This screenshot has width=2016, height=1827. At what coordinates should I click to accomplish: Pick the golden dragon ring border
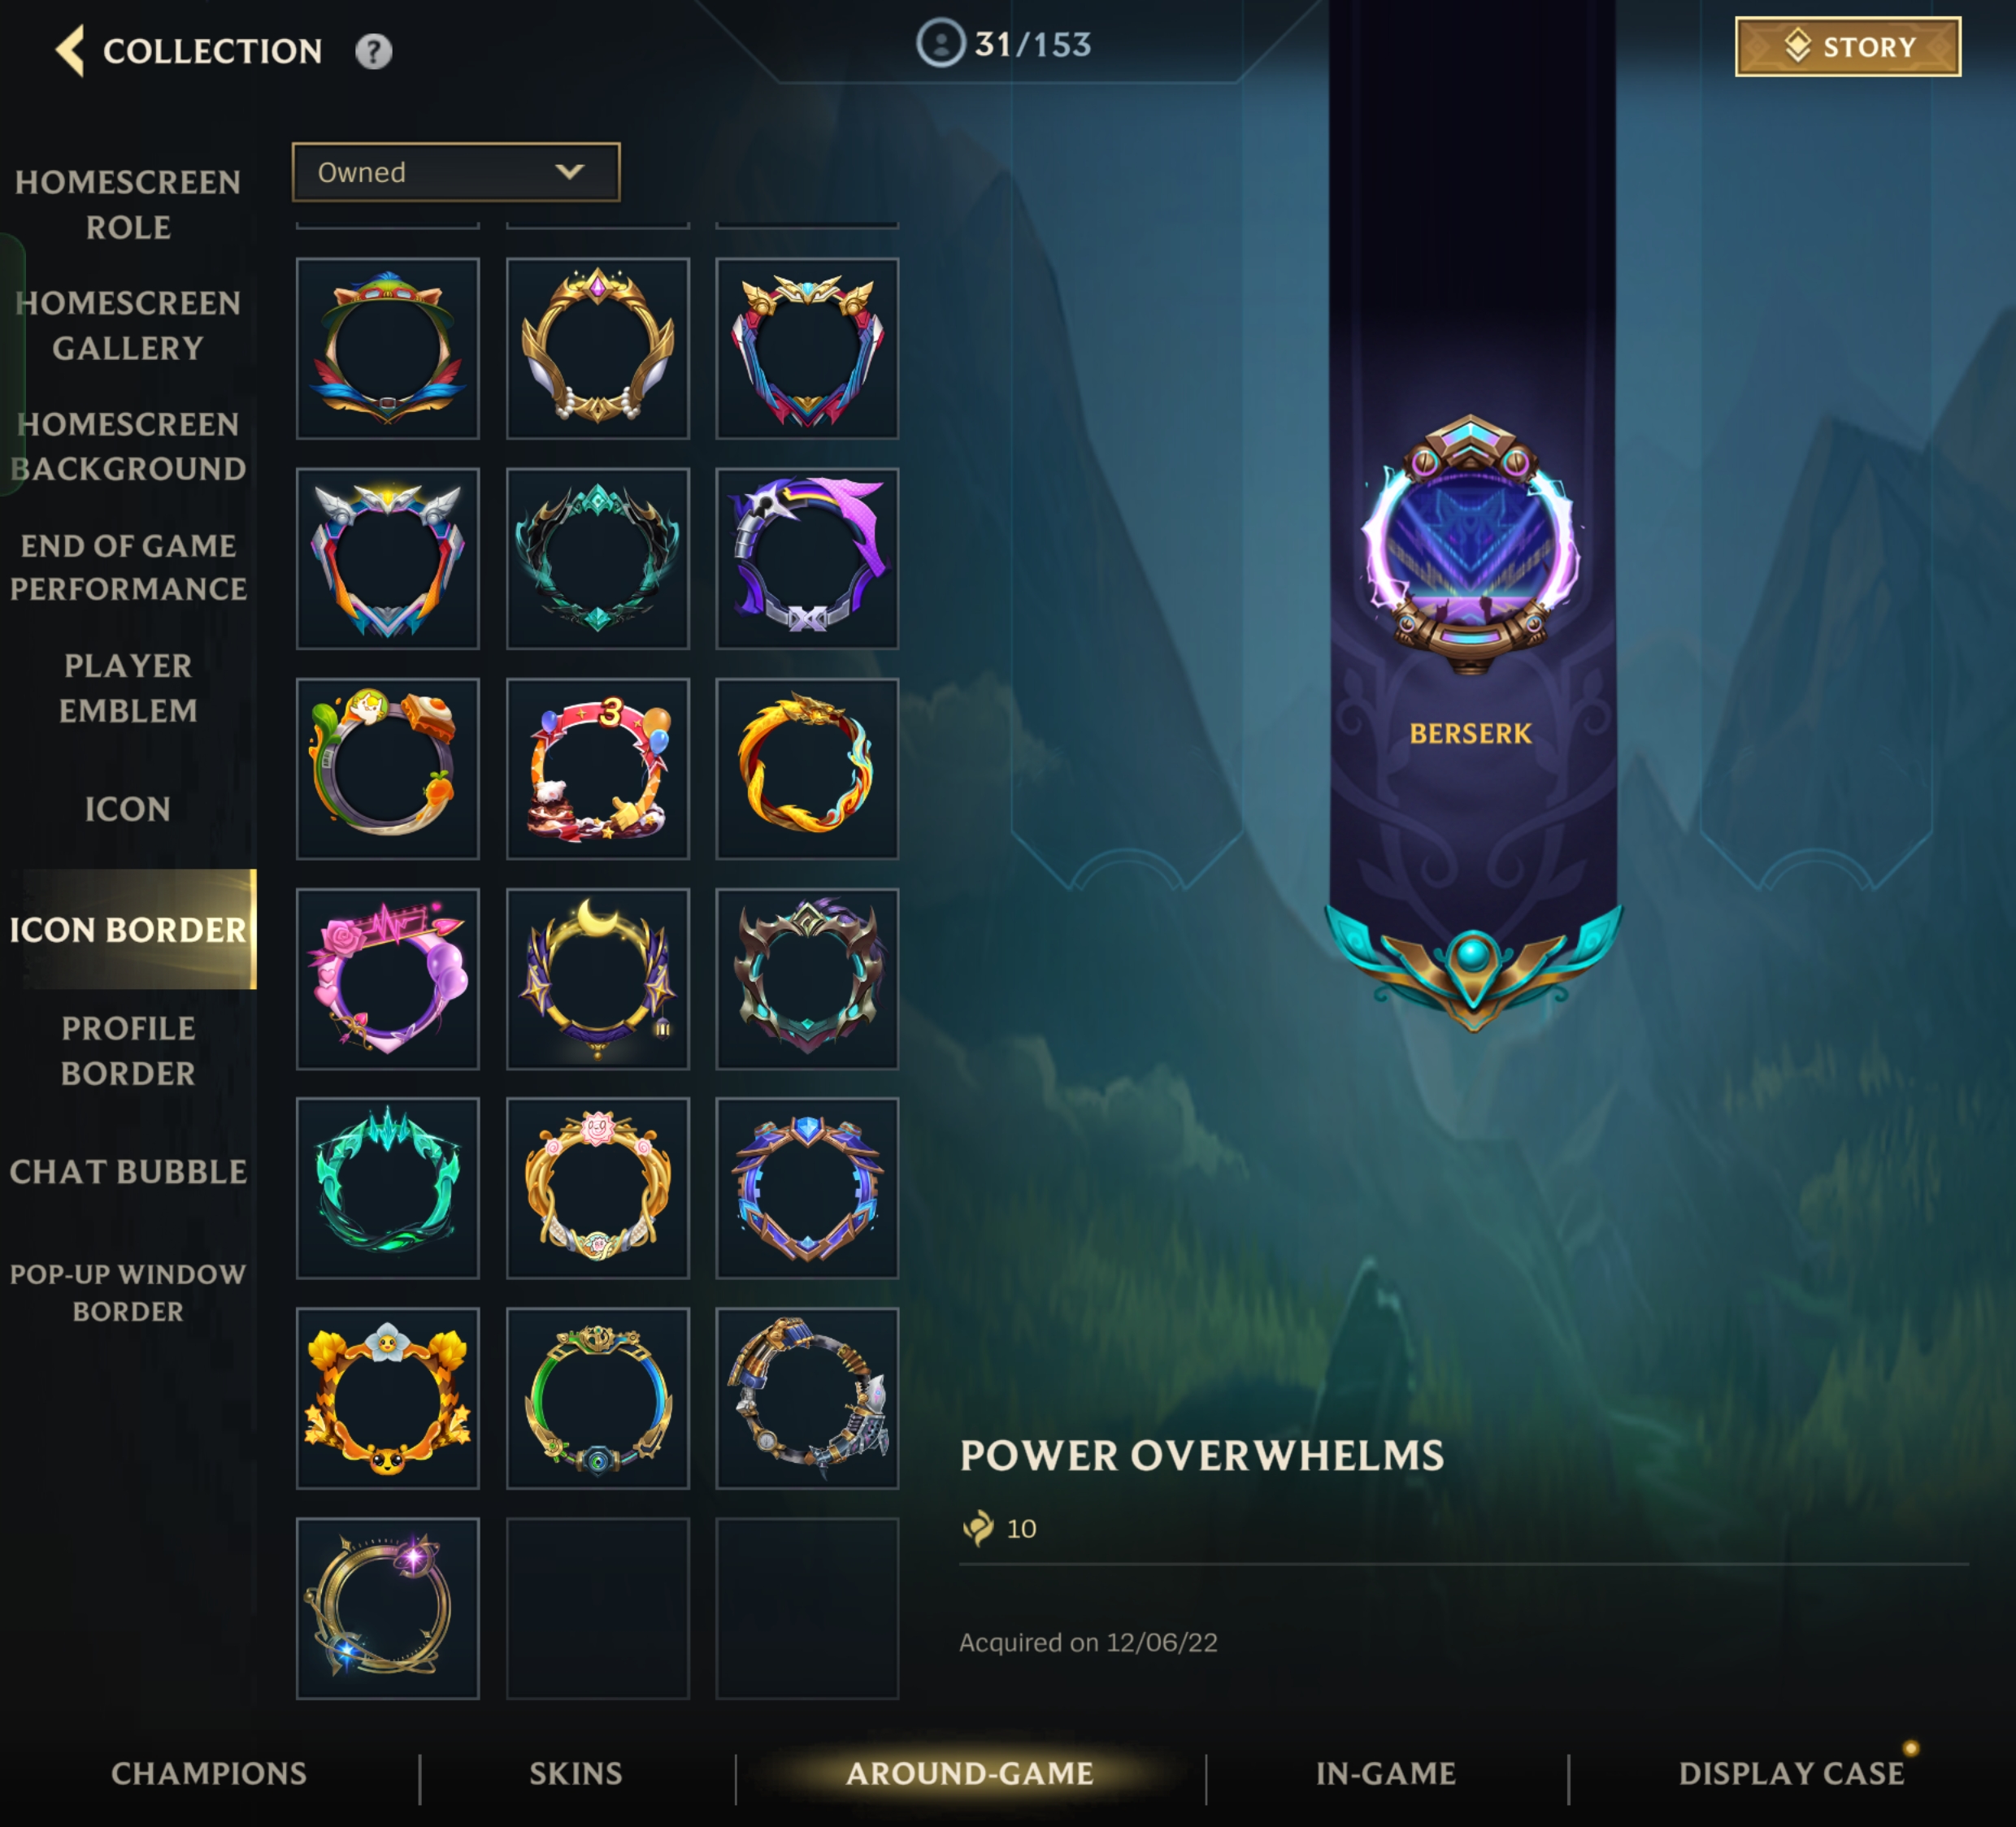807,768
